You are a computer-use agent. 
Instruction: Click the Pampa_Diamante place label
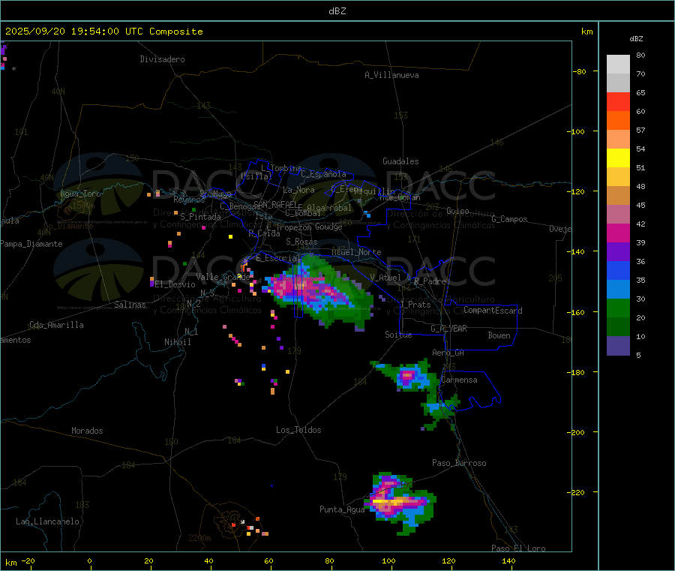31,244
